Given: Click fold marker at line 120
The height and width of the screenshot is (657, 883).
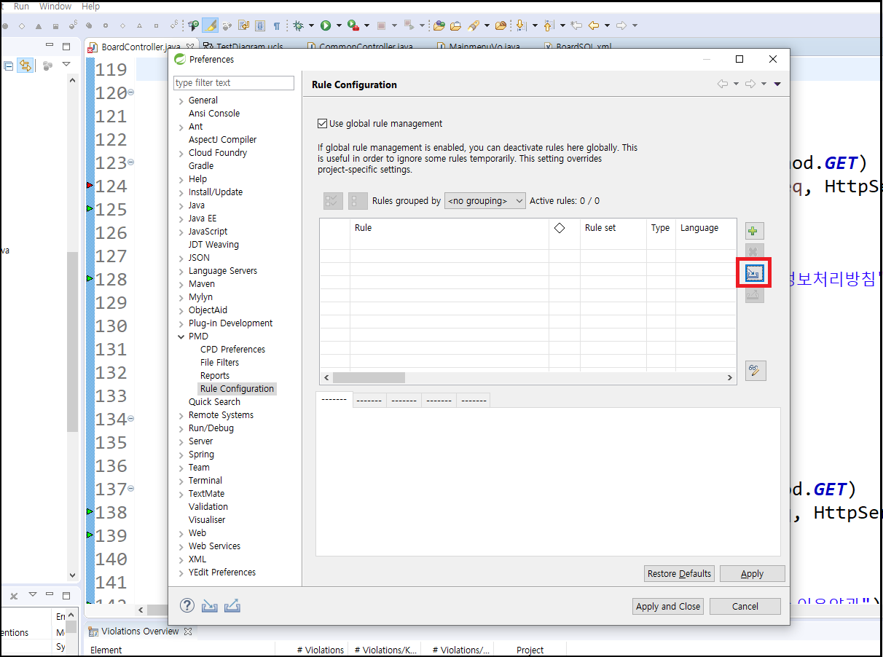Looking at the screenshot, I should (131, 93).
